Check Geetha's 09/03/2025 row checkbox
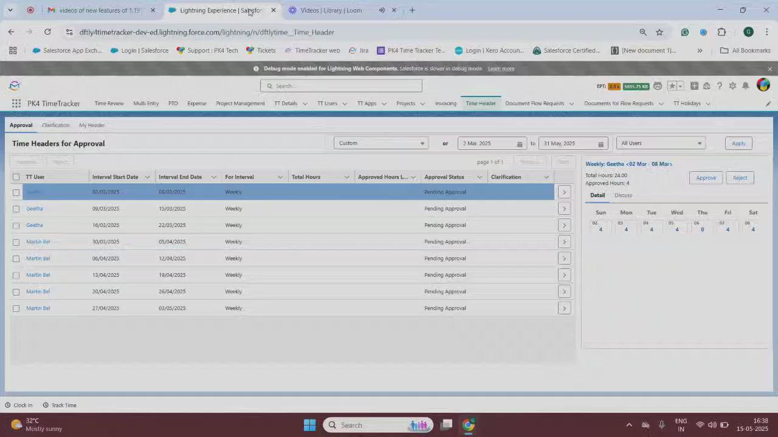Image resolution: width=778 pixels, height=437 pixels. point(16,209)
